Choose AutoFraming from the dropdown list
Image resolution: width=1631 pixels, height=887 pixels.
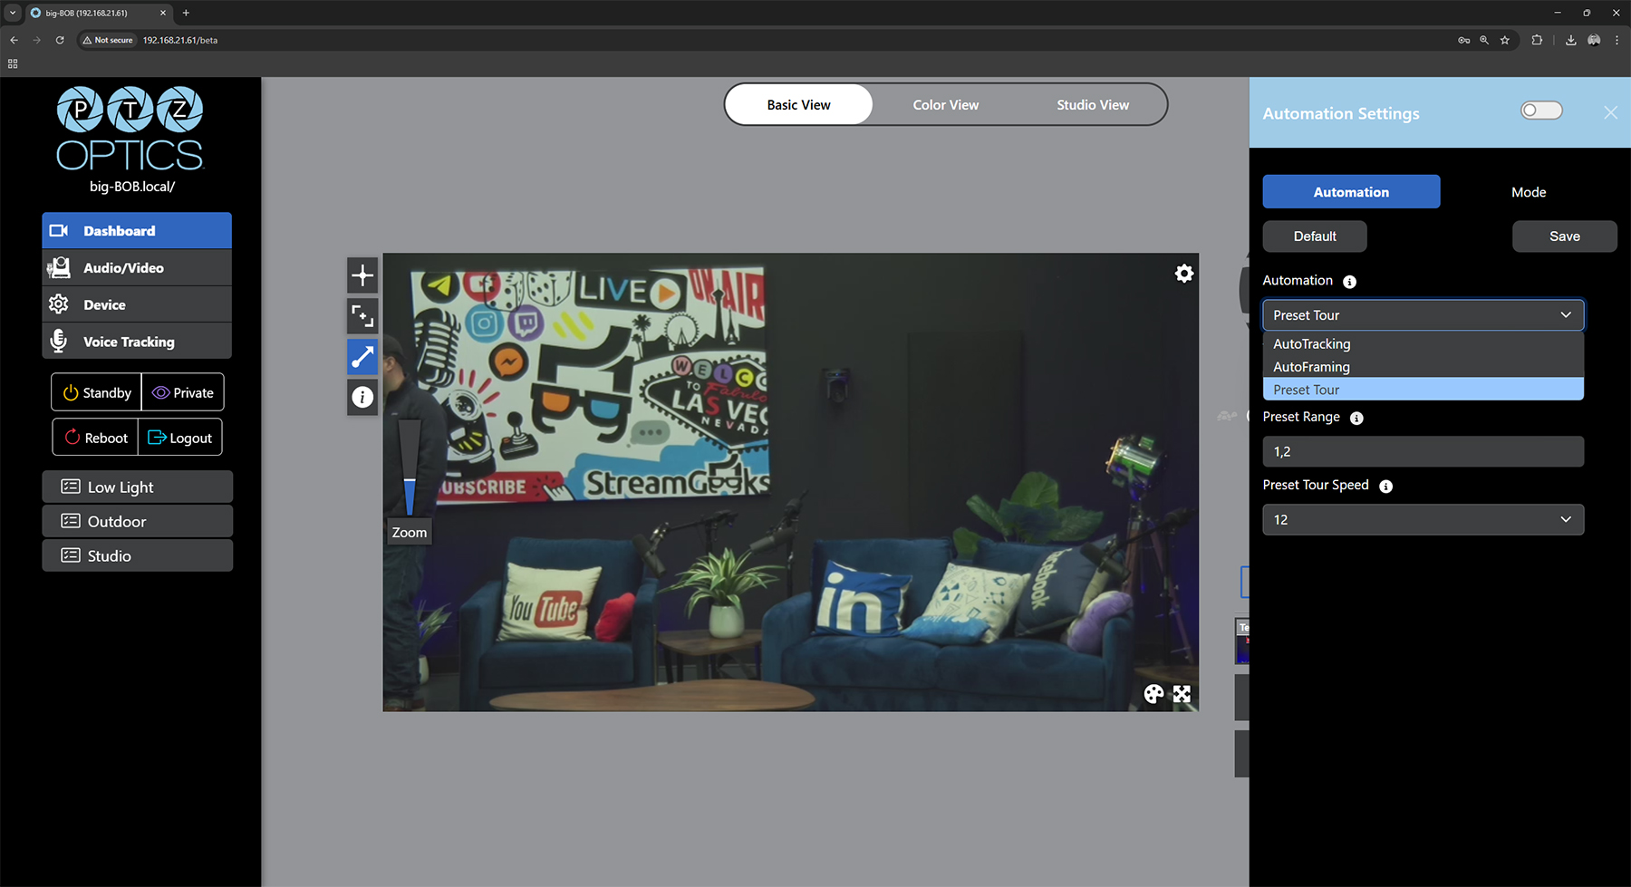pyautogui.click(x=1423, y=367)
